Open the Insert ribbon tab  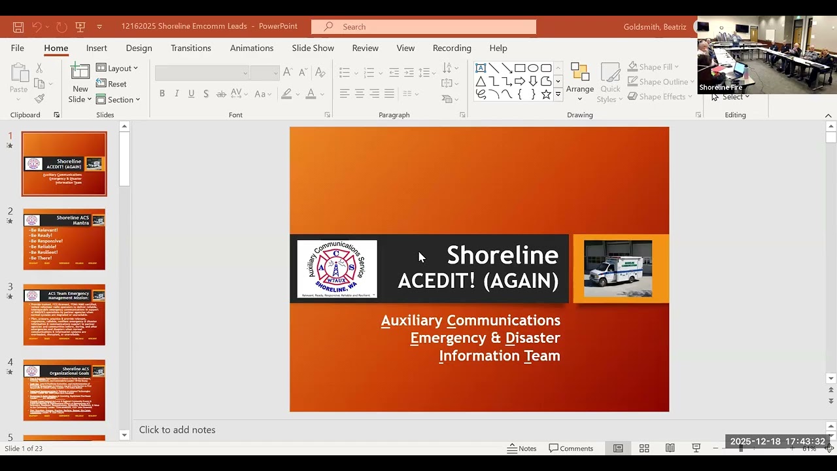tap(97, 48)
